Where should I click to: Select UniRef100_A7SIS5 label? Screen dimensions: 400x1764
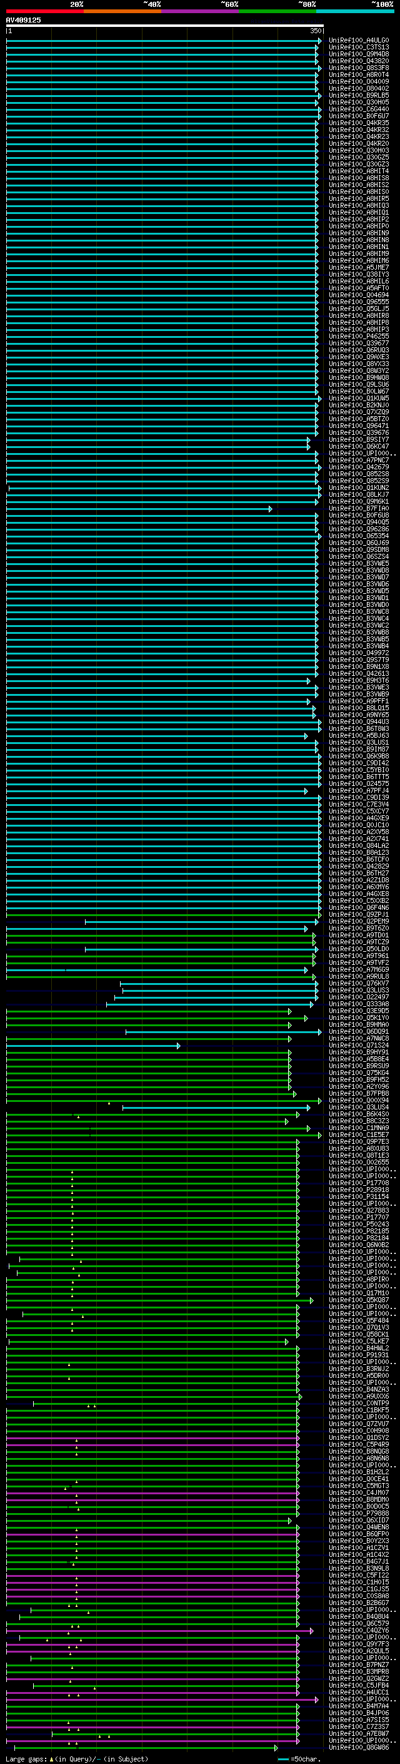point(359,1720)
